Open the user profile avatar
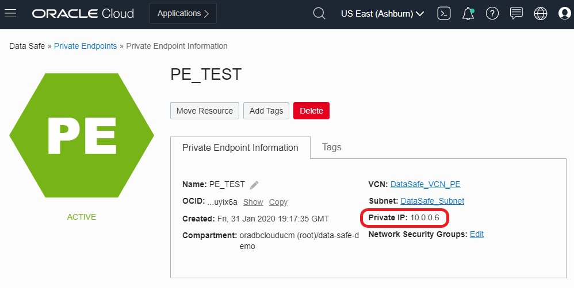 point(564,13)
